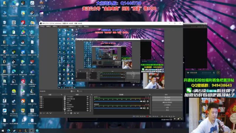Add a new source with the plus icon
This screenshot has height=133, width=236.
click(x=65, y=113)
